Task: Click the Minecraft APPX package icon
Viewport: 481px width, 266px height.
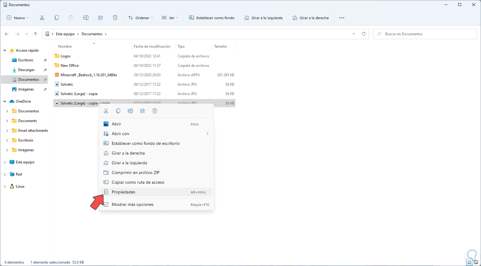Action: 57,75
